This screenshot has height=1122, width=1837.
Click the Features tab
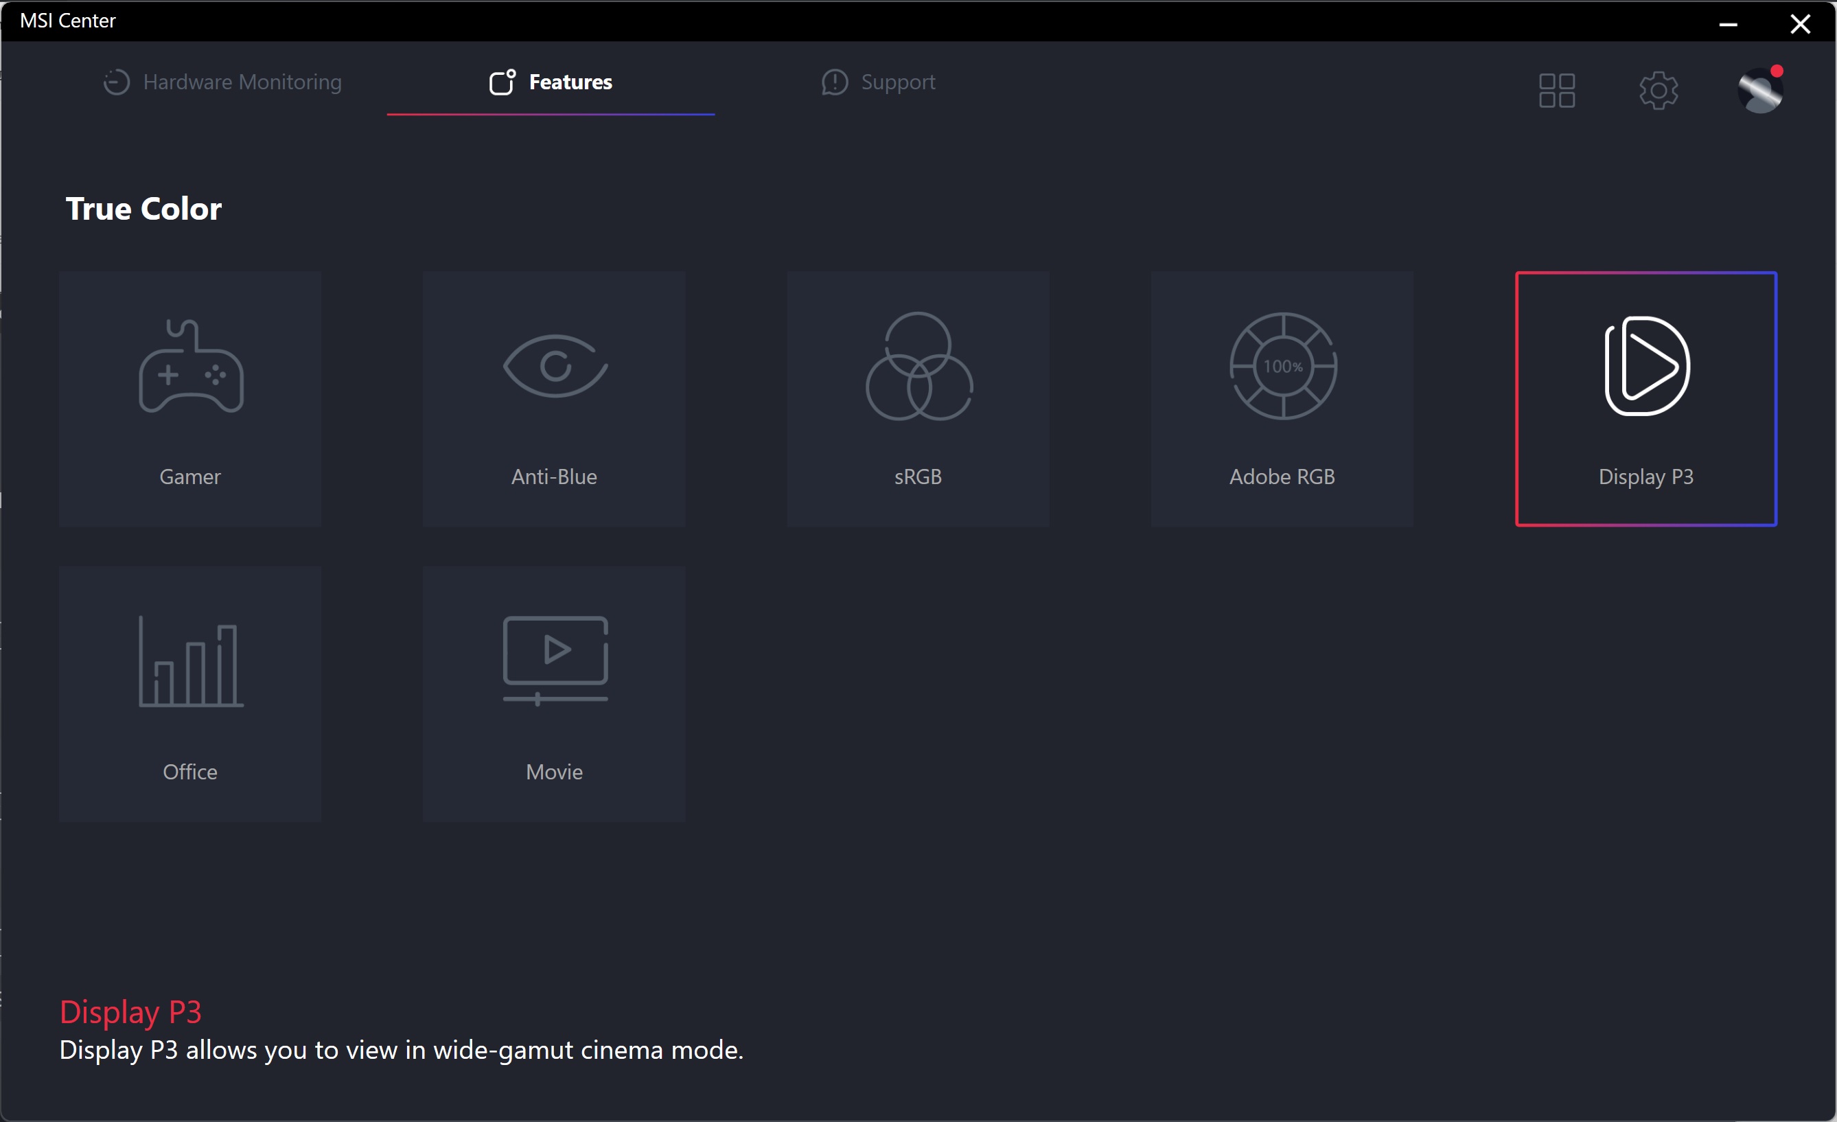pyautogui.click(x=551, y=82)
